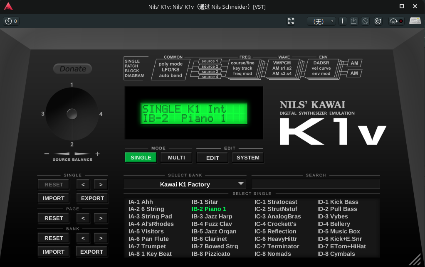The image size is (425, 267).
Task: Select patch IC-5 Reflection
Action: [x=275, y=231]
